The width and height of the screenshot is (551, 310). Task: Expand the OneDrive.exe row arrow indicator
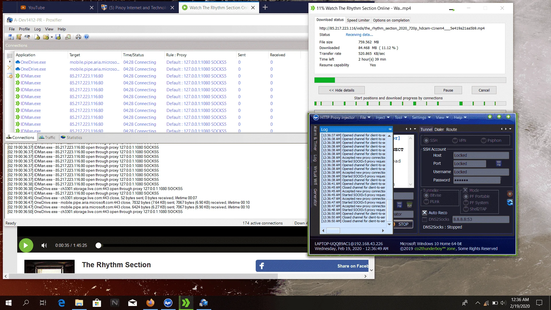pos(10,61)
